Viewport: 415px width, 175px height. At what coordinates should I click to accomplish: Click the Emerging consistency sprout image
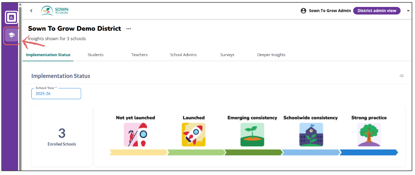tap(252, 134)
